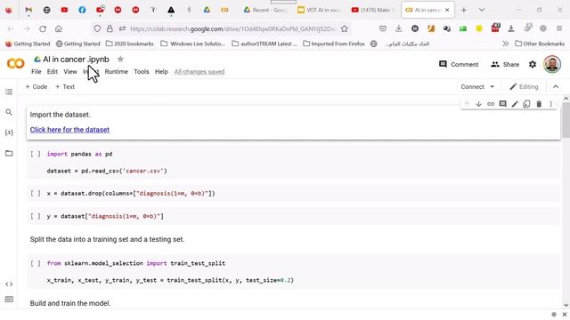Go back with Firefox back arrow

11,29
